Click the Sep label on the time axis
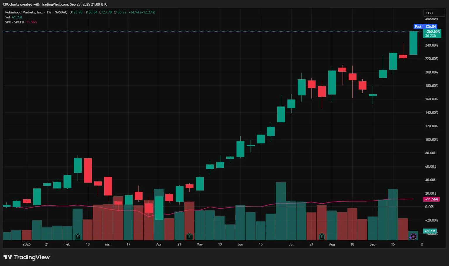Viewport: 449px width, 266px height. 373,244
